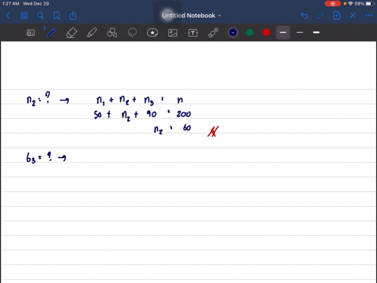The width and height of the screenshot is (377, 283).
Task: Add a new page
Action: pyautogui.click(x=336, y=16)
